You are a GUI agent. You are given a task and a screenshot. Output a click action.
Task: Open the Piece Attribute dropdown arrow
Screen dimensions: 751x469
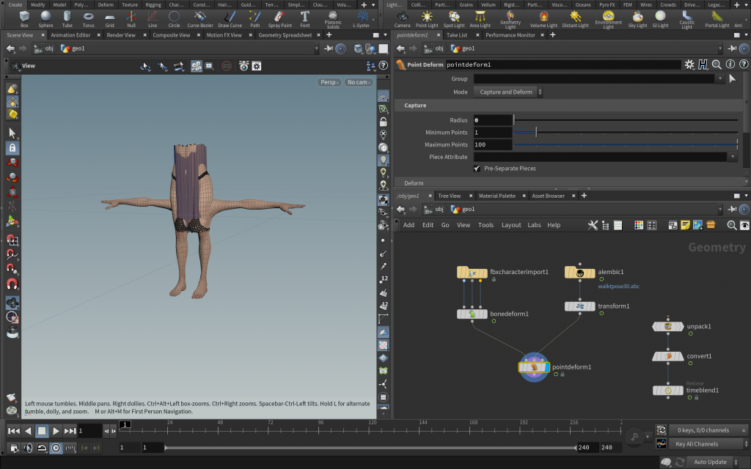733,157
